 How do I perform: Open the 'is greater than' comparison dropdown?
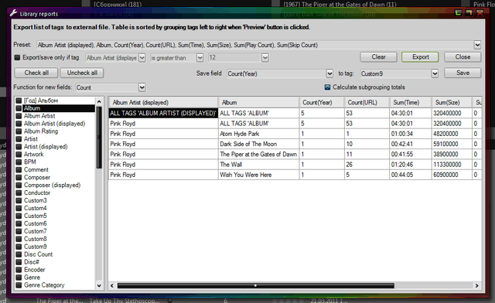tap(200, 58)
